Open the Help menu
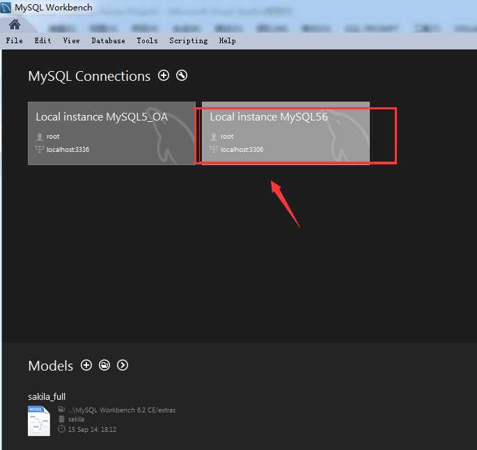The image size is (477, 450). tap(227, 41)
